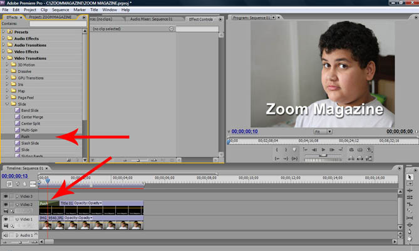Select the Push transition effect
419x251 pixels.
[25, 136]
